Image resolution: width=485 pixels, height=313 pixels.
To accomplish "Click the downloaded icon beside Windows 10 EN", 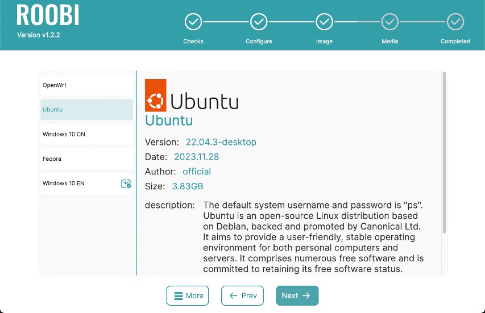I will click(126, 183).
